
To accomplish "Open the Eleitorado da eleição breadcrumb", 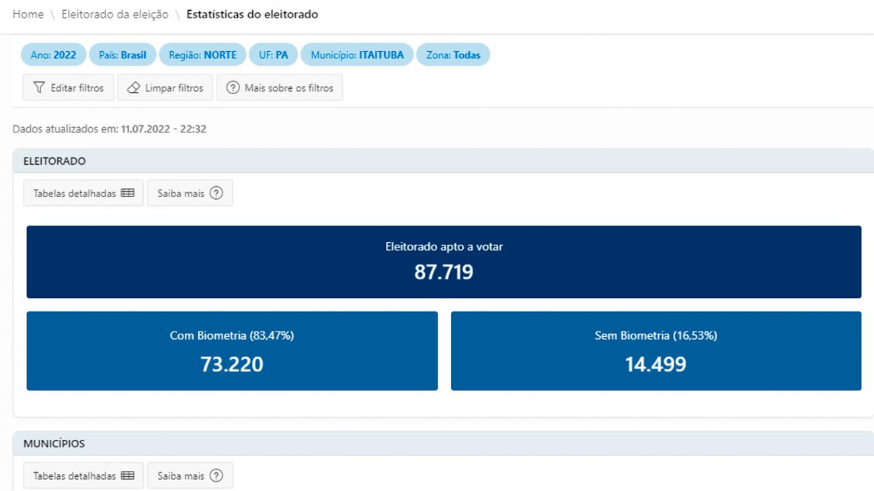I will (x=115, y=14).
